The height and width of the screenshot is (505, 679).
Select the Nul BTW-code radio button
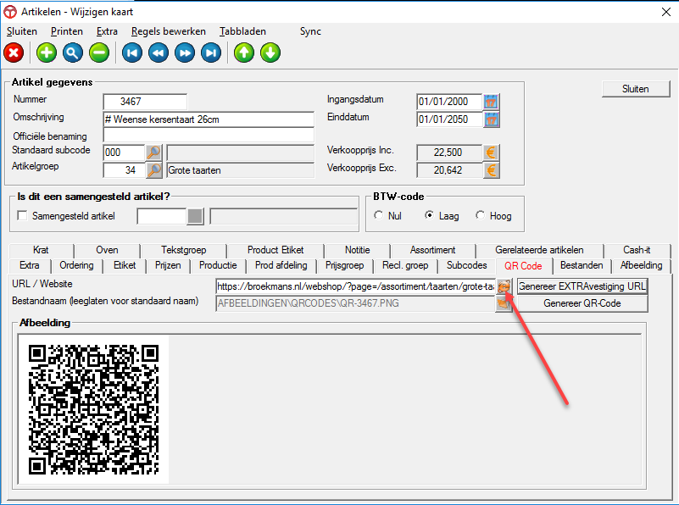point(379,215)
